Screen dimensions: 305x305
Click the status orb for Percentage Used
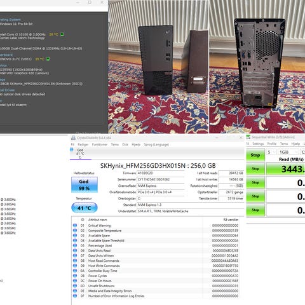75,245
